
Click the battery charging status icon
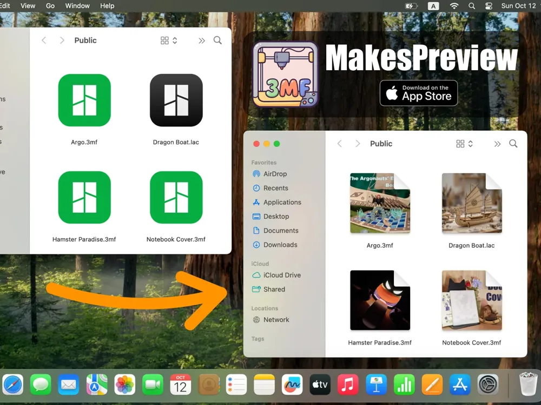(411, 6)
